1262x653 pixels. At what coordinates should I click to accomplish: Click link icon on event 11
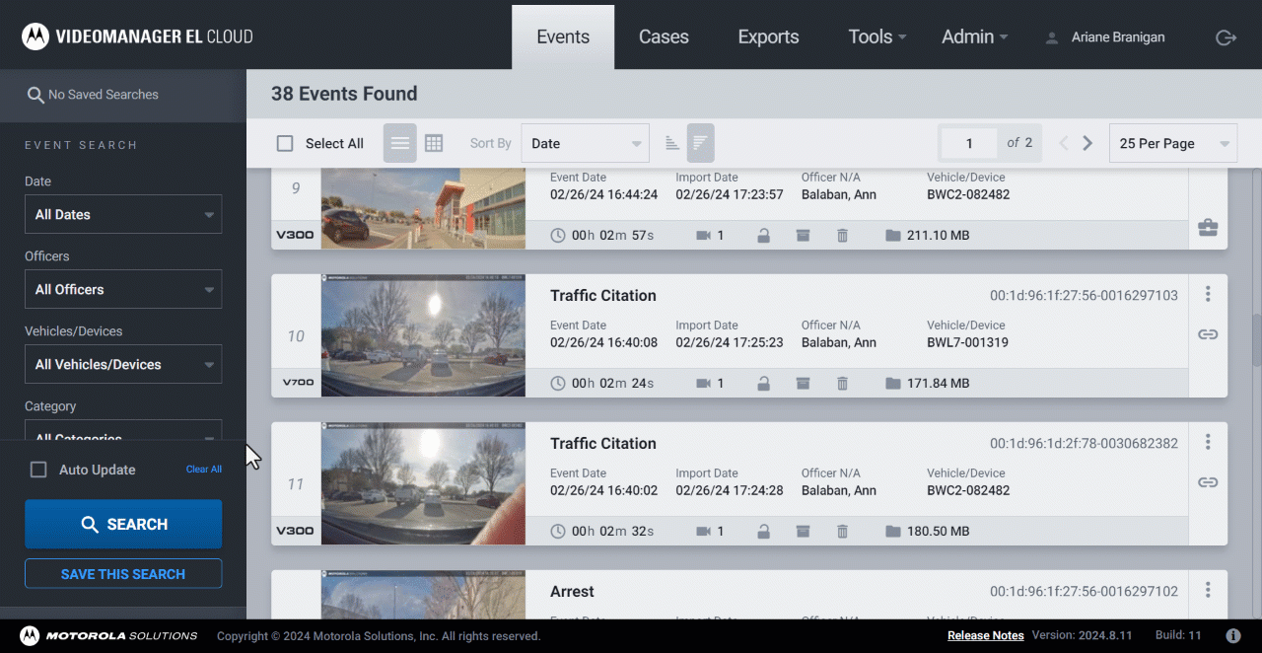(x=1208, y=482)
